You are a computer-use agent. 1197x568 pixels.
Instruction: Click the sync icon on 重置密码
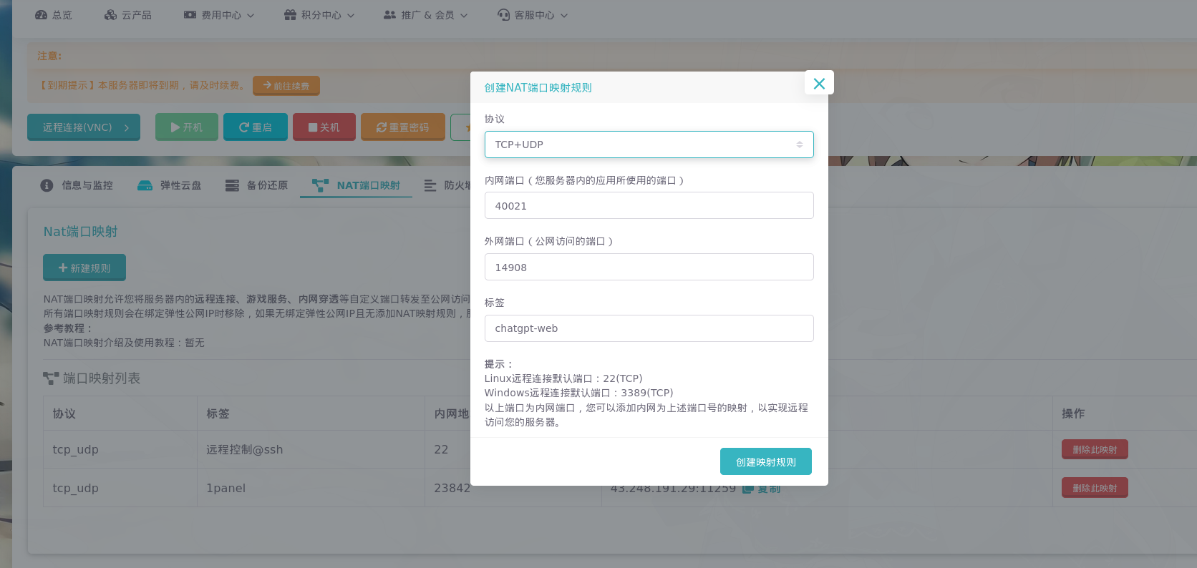click(382, 127)
